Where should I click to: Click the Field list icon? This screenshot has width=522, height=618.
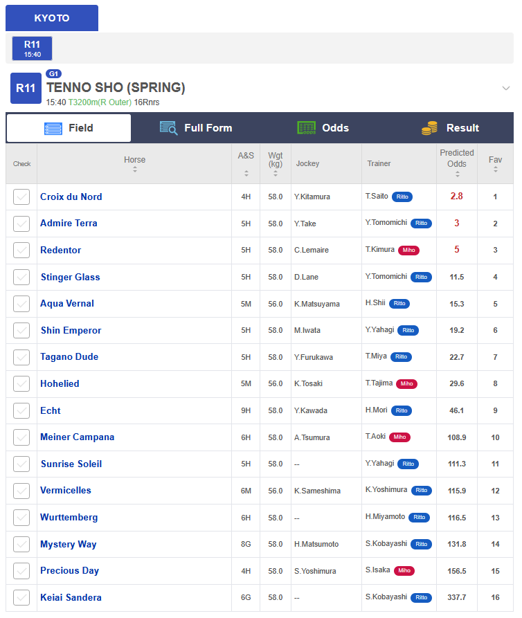click(53, 129)
